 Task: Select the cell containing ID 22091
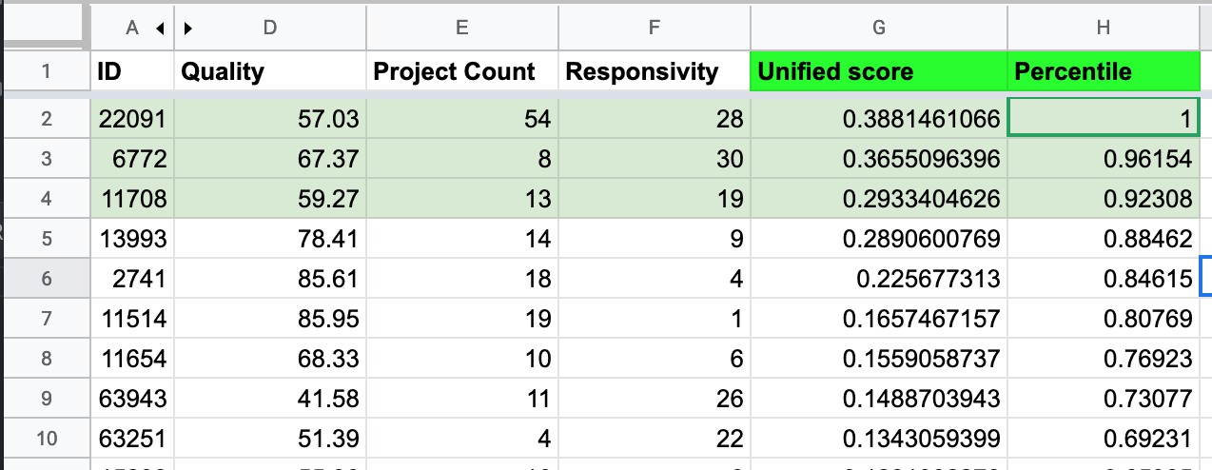tap(132, 119)
